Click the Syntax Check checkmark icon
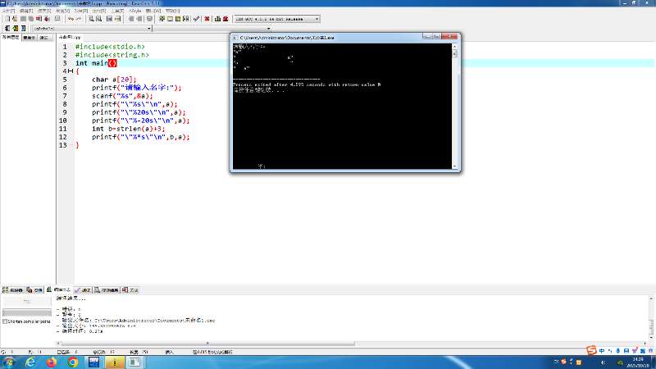Image resolution: width=656 pixels, height=369 pixels. [x=196, y=19]
